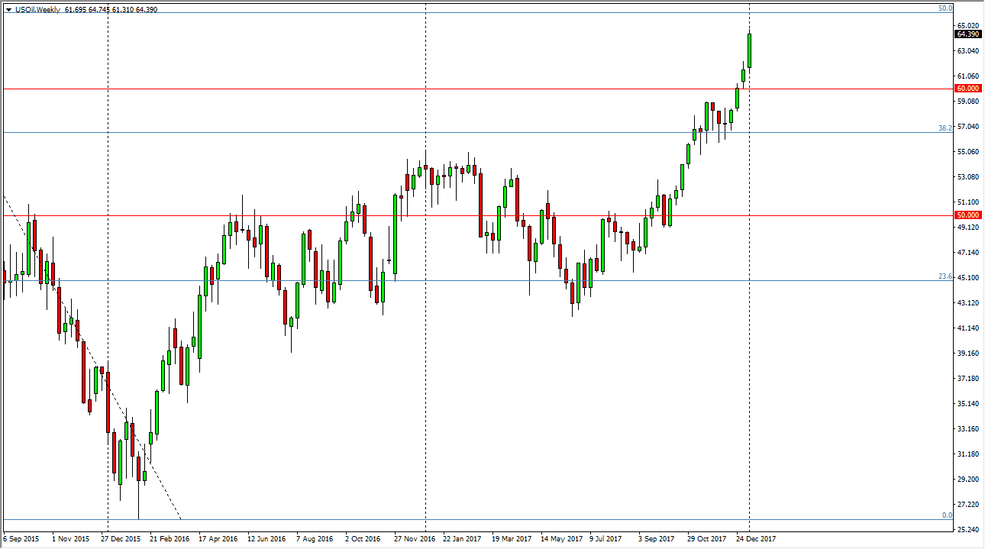
Task: Select the red 50.000 price label
Action: point(967,215)
